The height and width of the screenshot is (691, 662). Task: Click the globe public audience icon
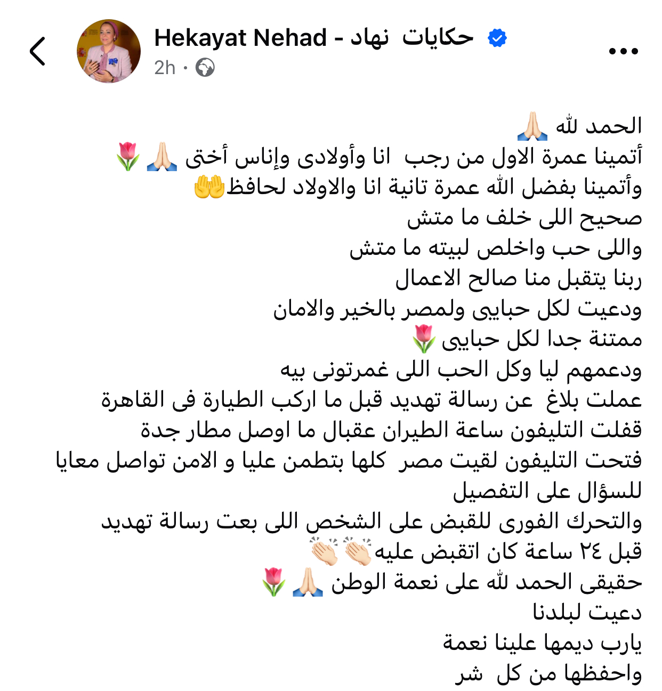pos(205,68)
